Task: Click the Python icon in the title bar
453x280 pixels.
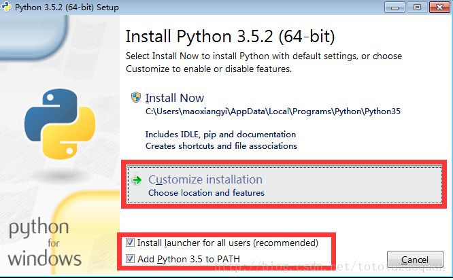Action: pyautogui.click(x=6, y=7)
